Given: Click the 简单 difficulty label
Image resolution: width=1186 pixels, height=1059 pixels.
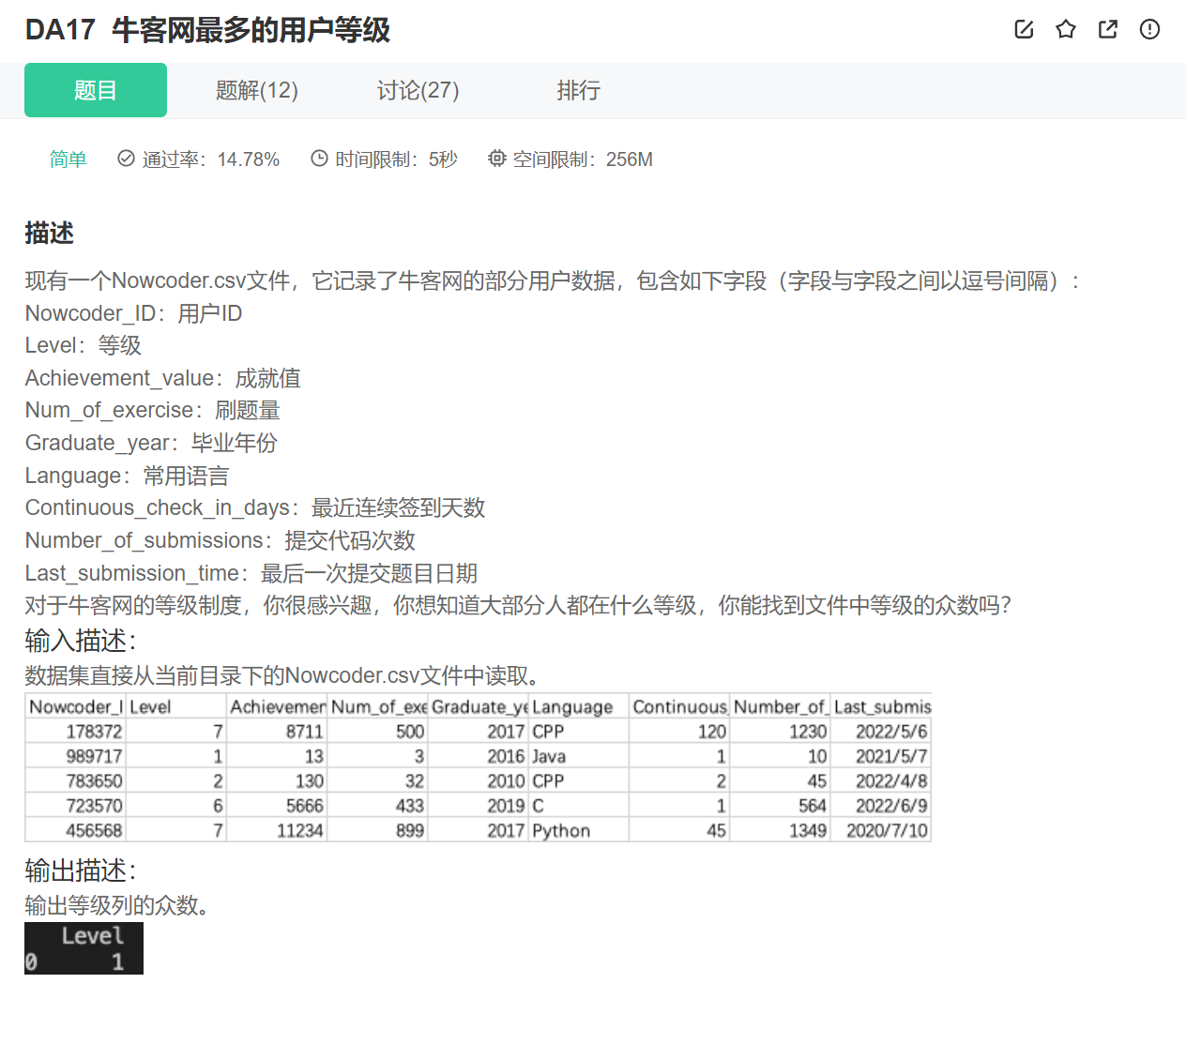Looking at the screenshot, I should pyautogui.click(x=68, y=159).
